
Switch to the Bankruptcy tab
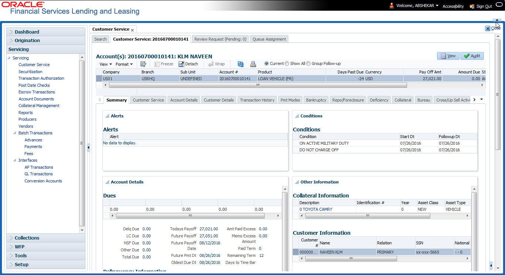[x=316, y=100]
